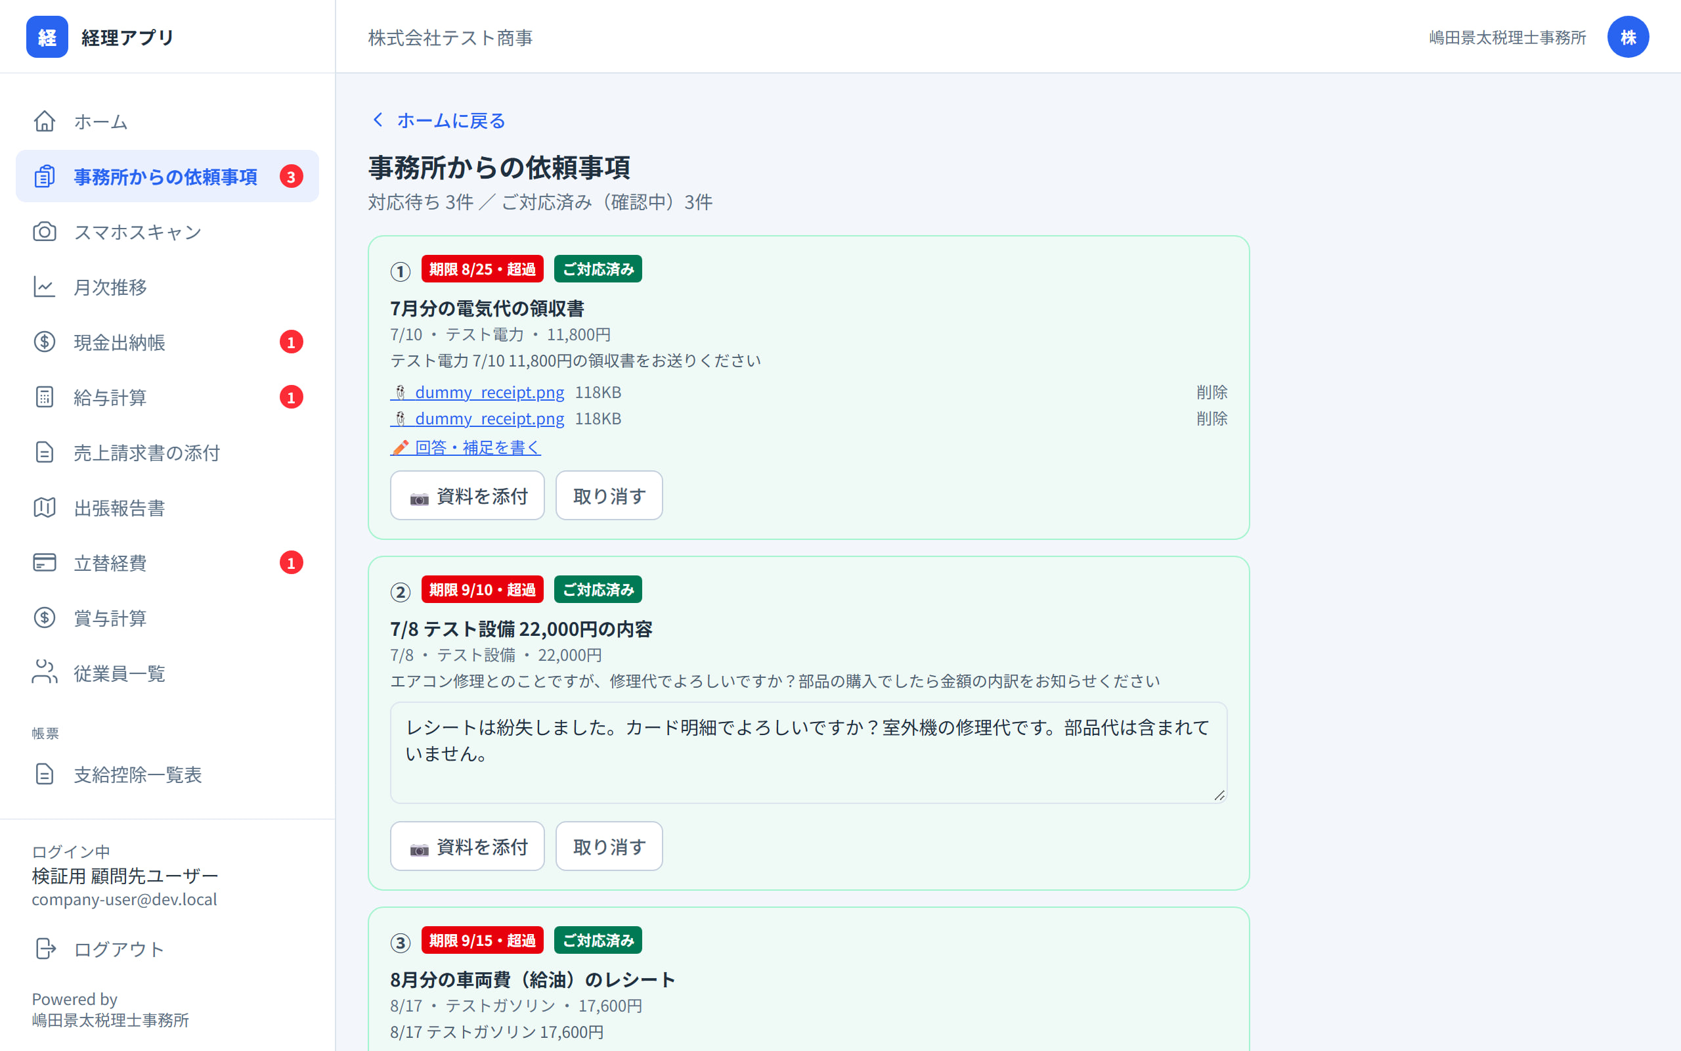Viewport: 1681px width, 1051px height.
Task: Click the red 1 badge on 給与計算
Action: tap(291, 397)
